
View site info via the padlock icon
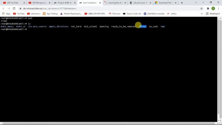[x=20, y=8]
